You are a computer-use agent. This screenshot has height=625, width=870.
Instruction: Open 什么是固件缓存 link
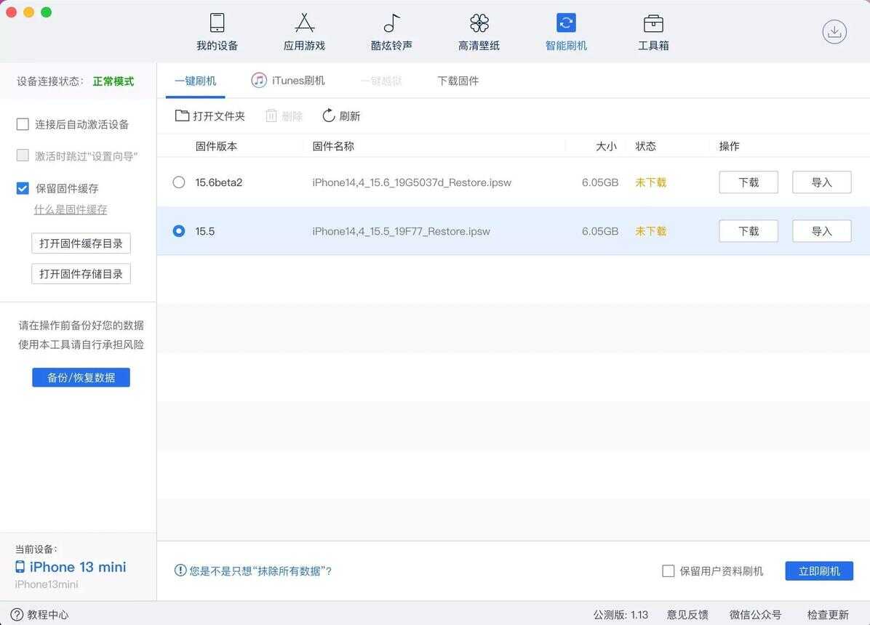pyautogui.click(x=71, y=209)
